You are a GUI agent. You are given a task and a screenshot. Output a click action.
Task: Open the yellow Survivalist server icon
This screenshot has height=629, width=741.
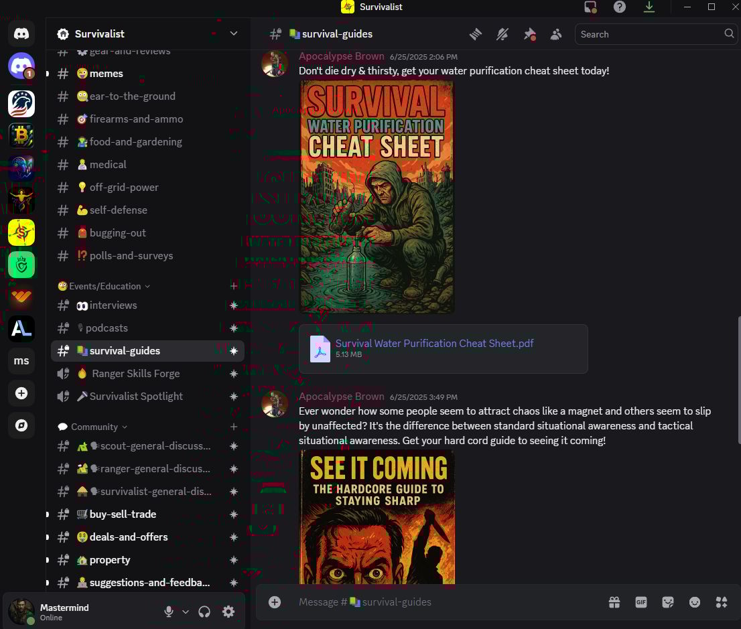coord(21,232)
